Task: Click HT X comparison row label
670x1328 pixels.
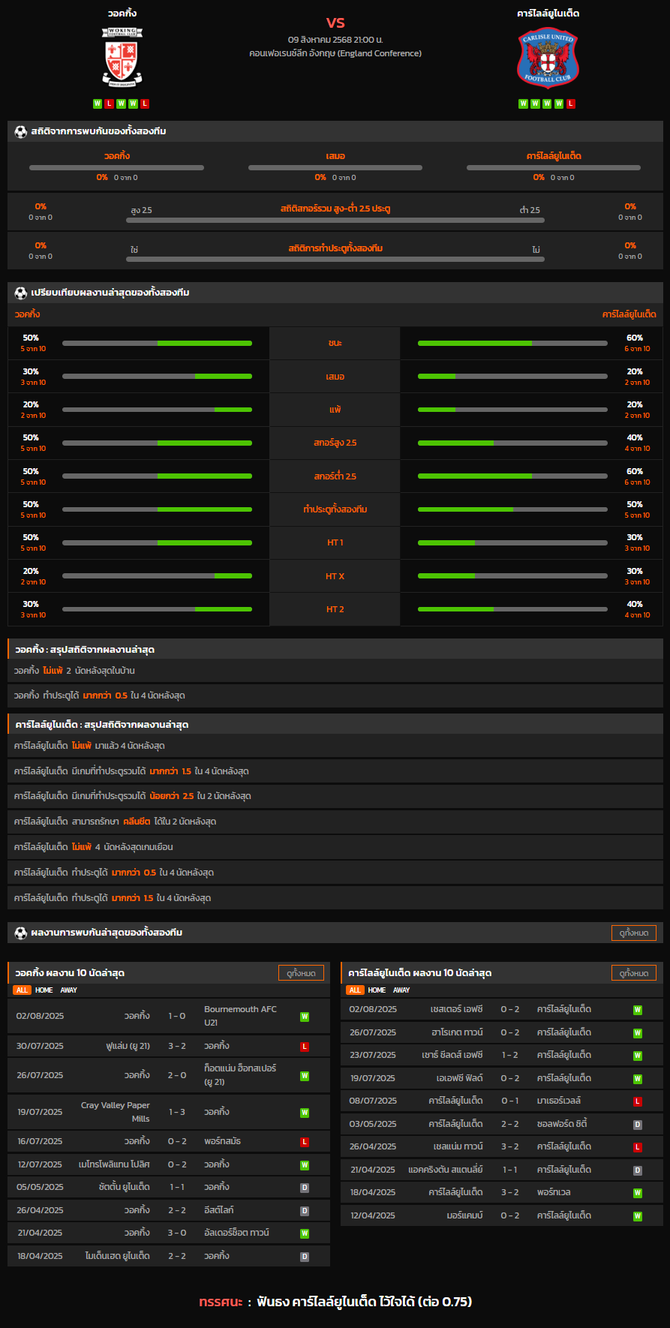Action: tap(335, 576)
